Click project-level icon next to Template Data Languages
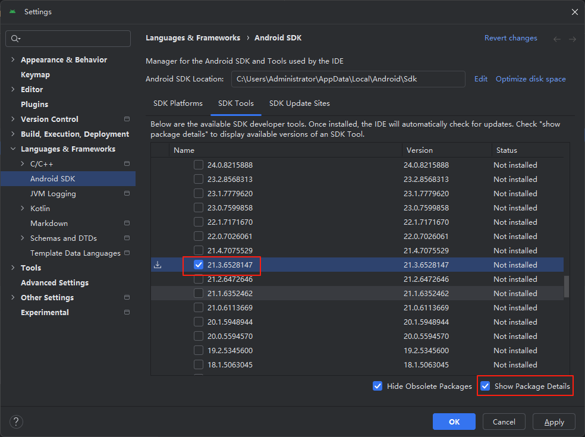Image resolution: width=585 pixels, height=437 pixels. pos(127,253)
